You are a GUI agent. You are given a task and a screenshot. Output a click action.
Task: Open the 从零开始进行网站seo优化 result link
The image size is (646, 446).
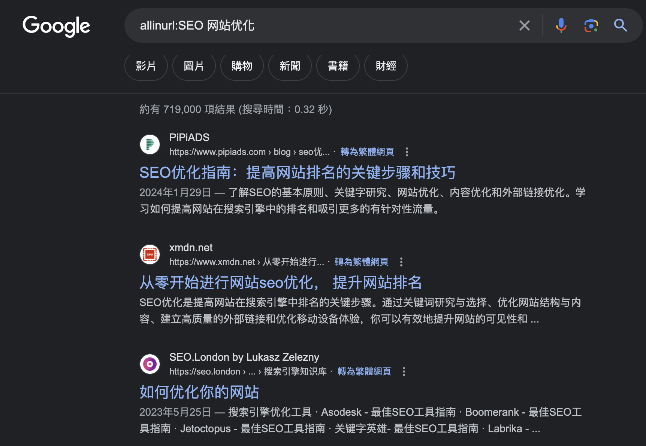[280, 282]
